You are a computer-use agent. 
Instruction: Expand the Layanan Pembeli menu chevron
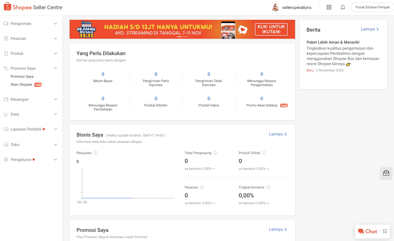[56, 129]
